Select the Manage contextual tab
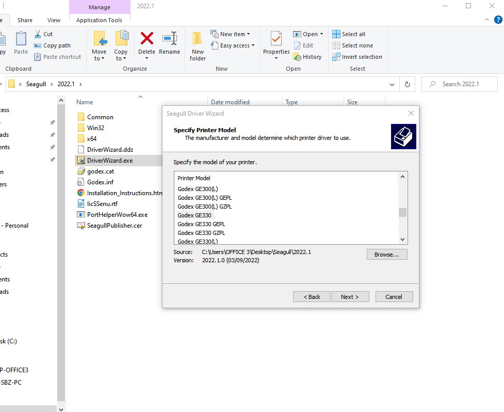Image resolution: width=504 pixels, height=412 pixels. point(100,7)
